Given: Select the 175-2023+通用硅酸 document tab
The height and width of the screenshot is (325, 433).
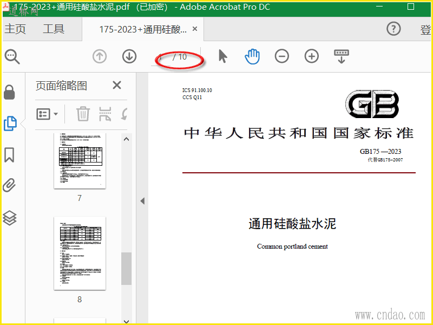Looking at the screenshot, I should (143, 29).
